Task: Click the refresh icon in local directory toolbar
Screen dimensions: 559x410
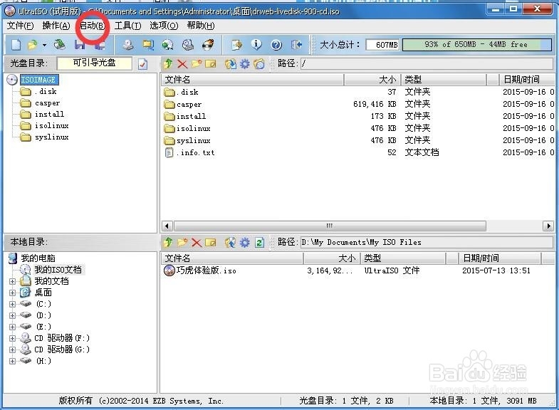Action: tap(259, 243)
